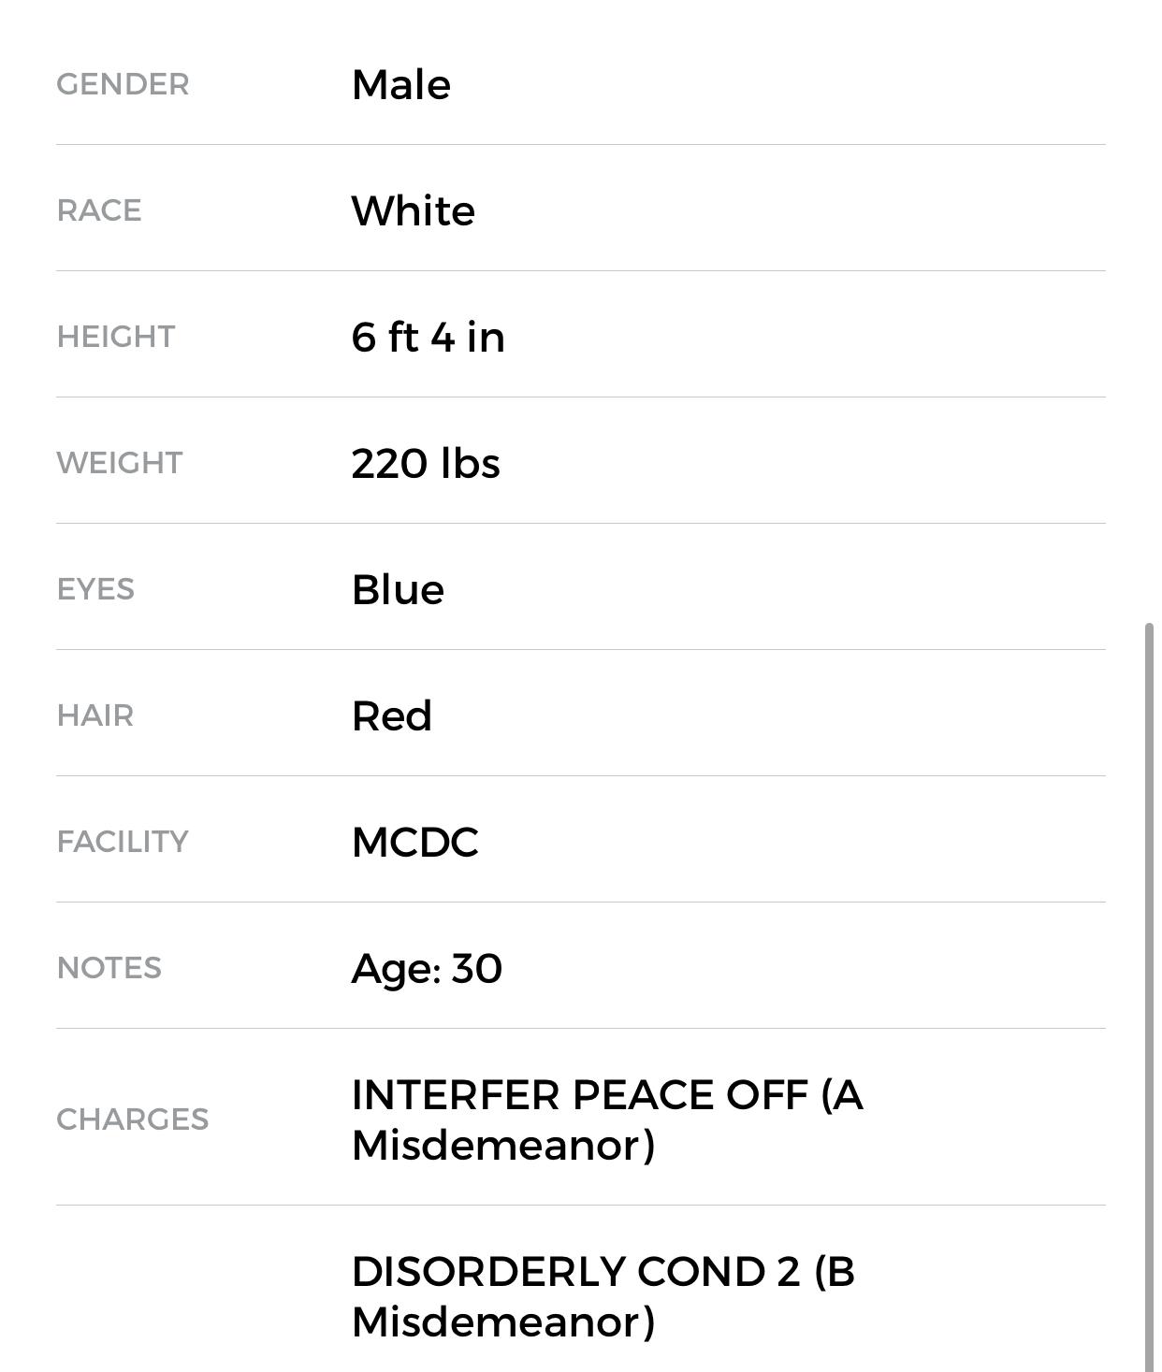1162x1372 pixels.
Task: Click the HEIGHT field label
Action: tap(115, 337)
